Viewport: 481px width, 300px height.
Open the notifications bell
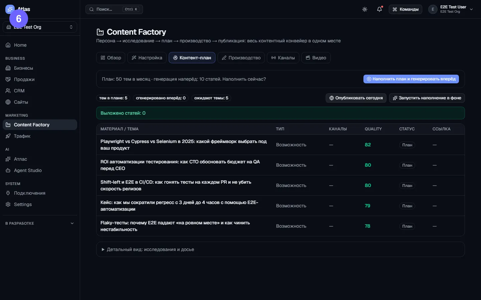[379, 9]
